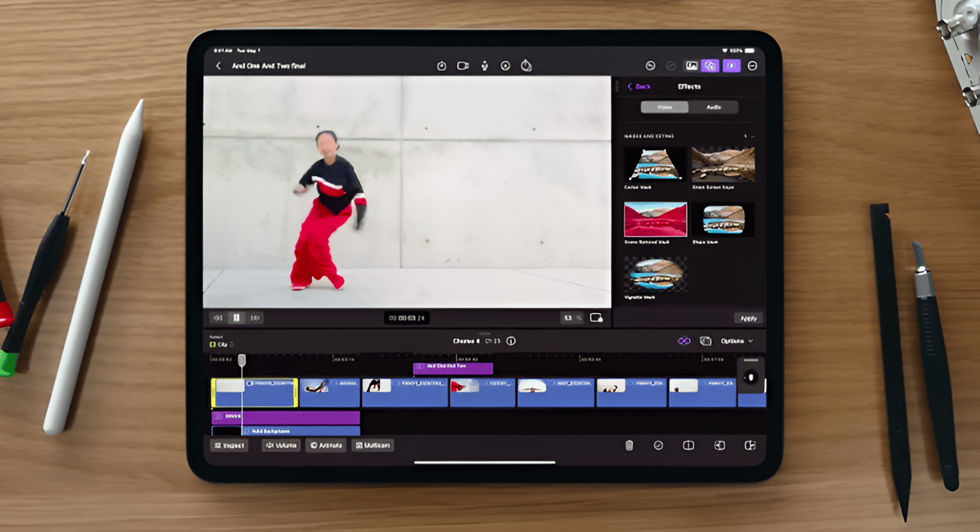Split the clip with the split icon

688,445
